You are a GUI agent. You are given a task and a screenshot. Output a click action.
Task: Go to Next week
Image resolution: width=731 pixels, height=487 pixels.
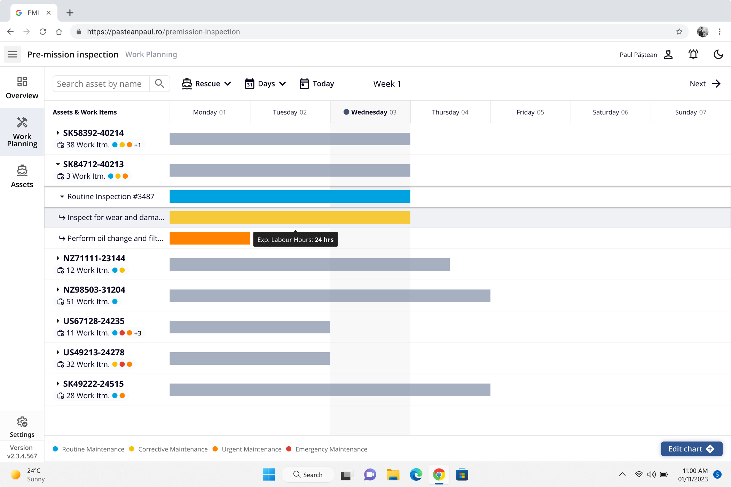[705, 84]
